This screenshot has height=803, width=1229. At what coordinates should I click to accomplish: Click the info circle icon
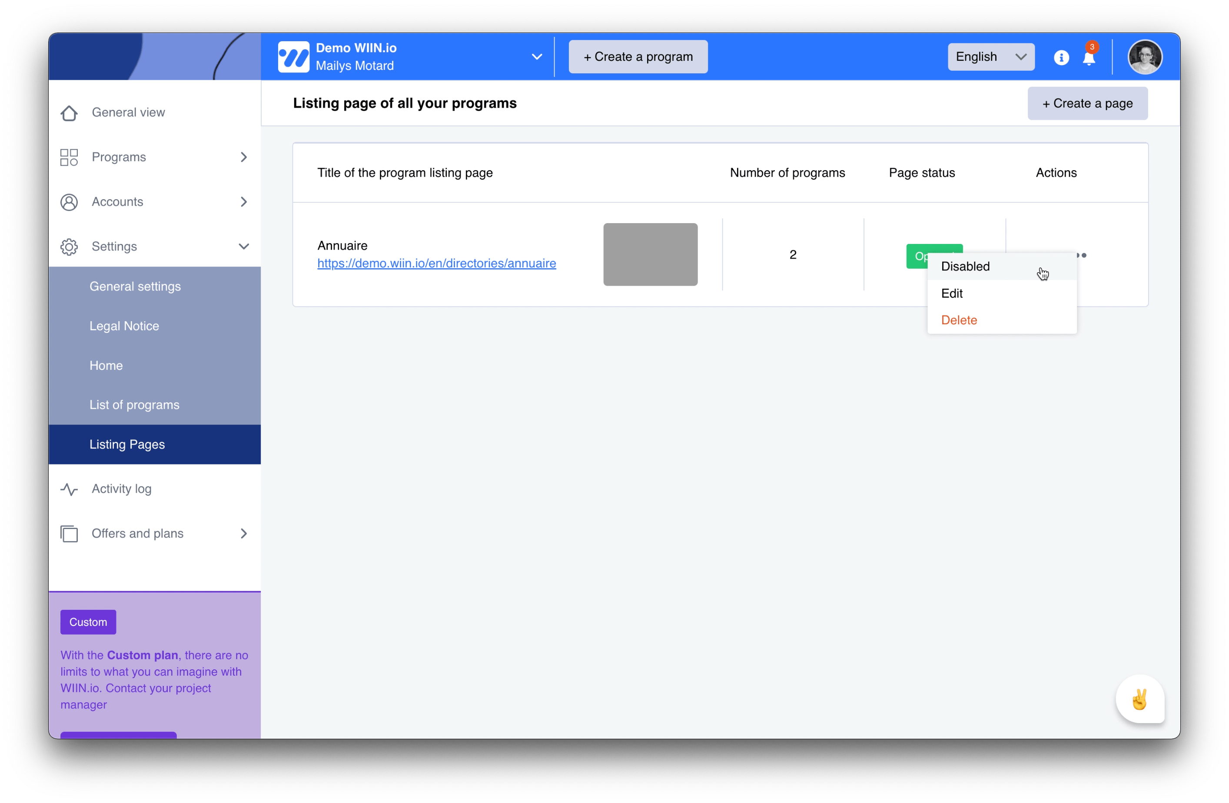coord(1061,57)
